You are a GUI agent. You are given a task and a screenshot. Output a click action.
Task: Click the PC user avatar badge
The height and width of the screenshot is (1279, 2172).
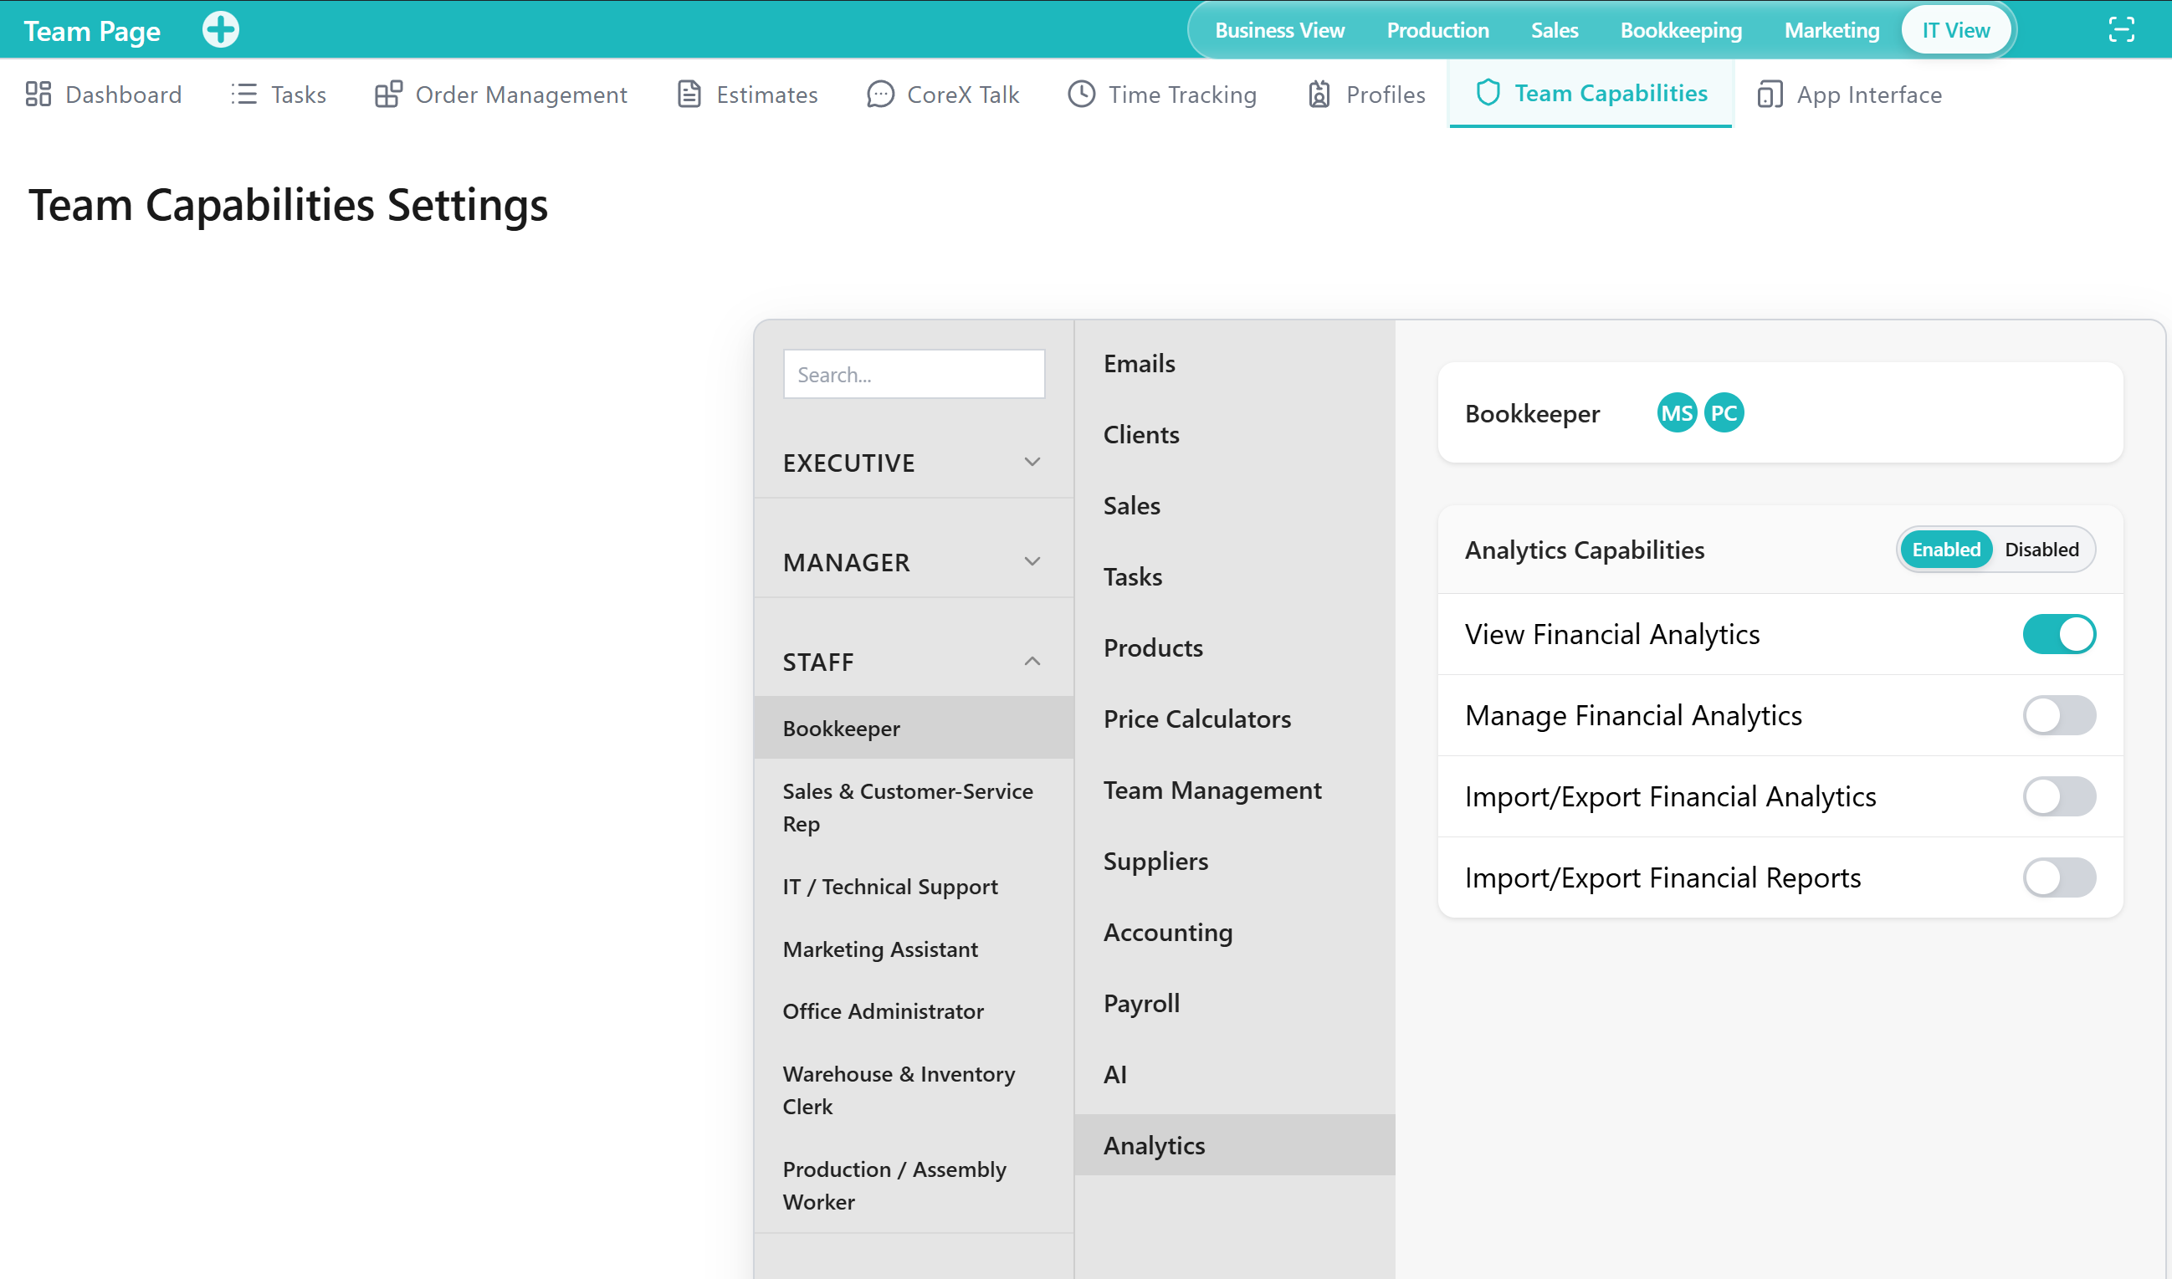1724,413
